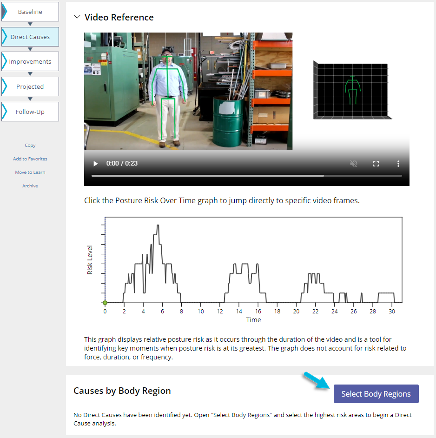Click the 14 tick on the time axis
The image size is (436, 438).
(239, 311)
